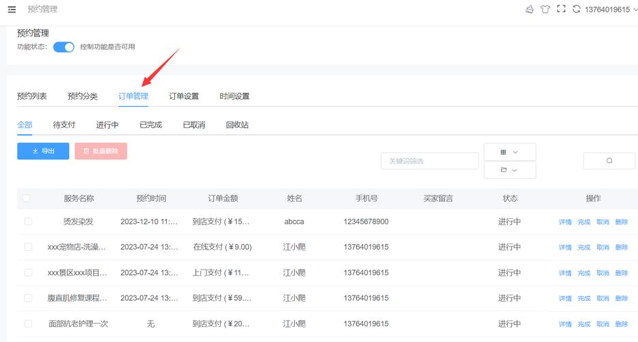The width and height of the screenshot is (638, 342).
Task: Toggle the 功能状态 switch
Action: pos(64,47)
